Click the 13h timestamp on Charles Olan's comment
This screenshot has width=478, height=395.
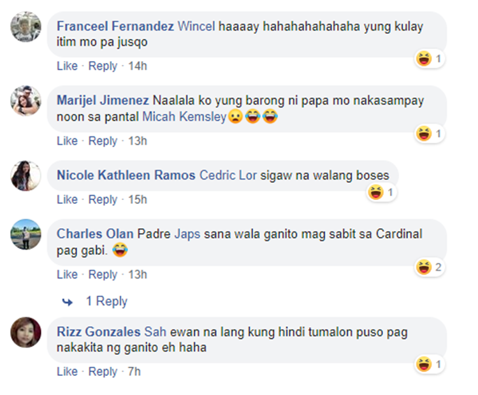138,275
